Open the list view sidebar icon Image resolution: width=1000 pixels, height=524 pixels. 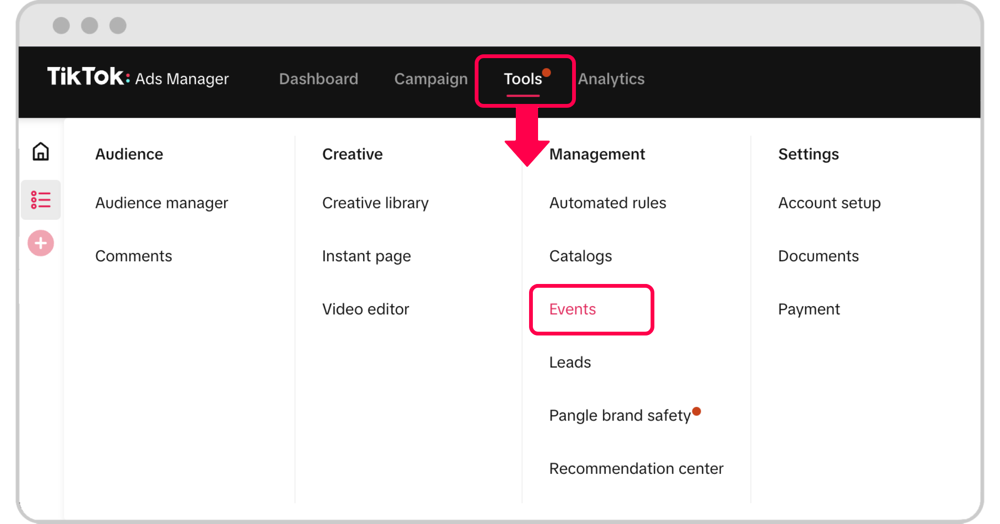[41, 200]
